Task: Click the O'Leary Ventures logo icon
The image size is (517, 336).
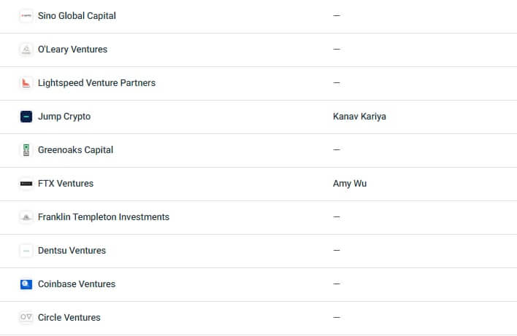Action: coord(26,50)
